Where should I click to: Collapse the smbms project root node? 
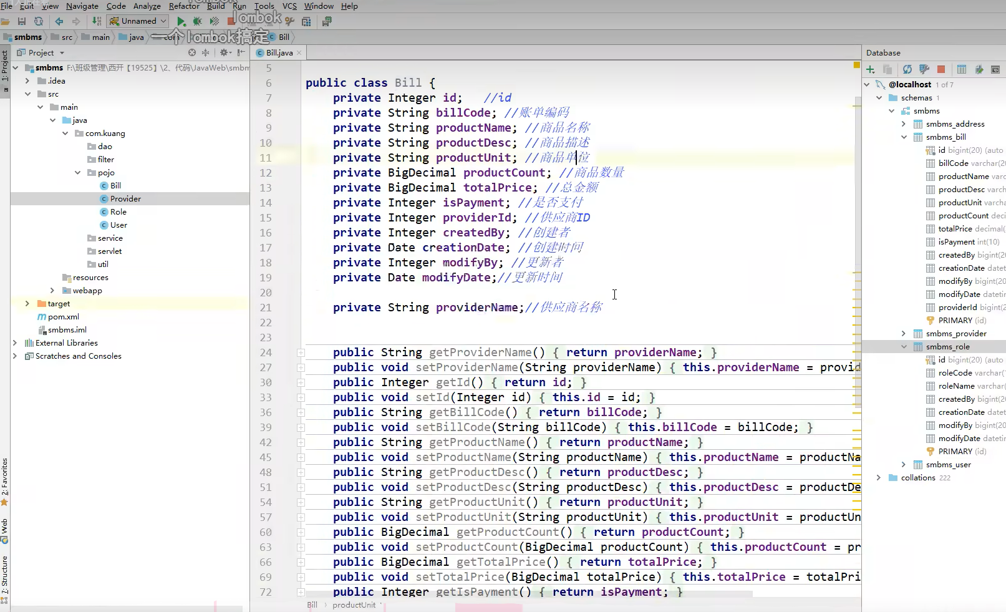[16, 67]
